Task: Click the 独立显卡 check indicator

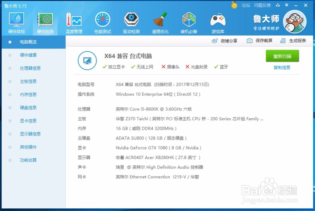Action: click(x=113, y=67)
